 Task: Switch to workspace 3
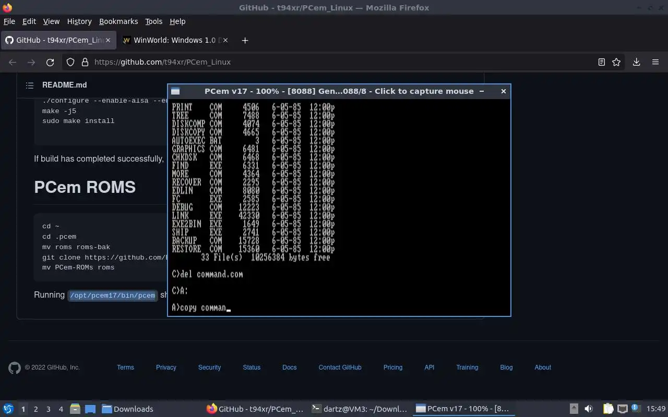pyautogui.click(x=49, y=409)
